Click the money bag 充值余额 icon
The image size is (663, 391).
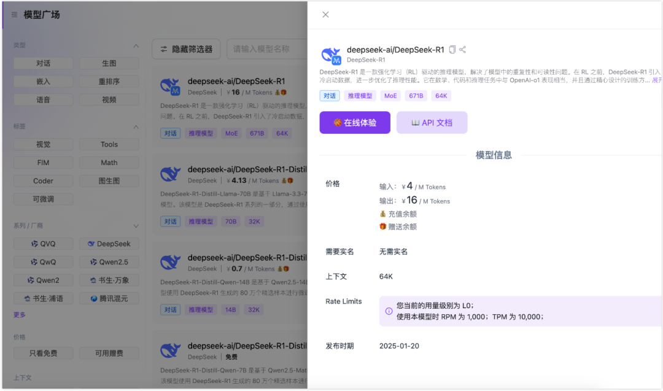(x=382, y=214)
